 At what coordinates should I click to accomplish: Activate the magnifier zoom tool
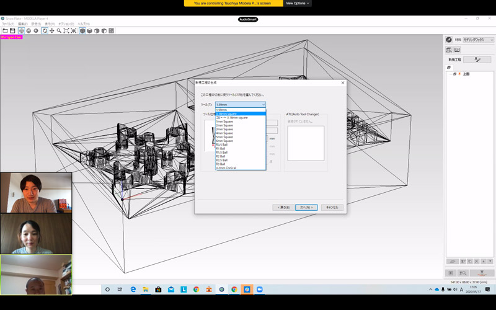(59, 30)
